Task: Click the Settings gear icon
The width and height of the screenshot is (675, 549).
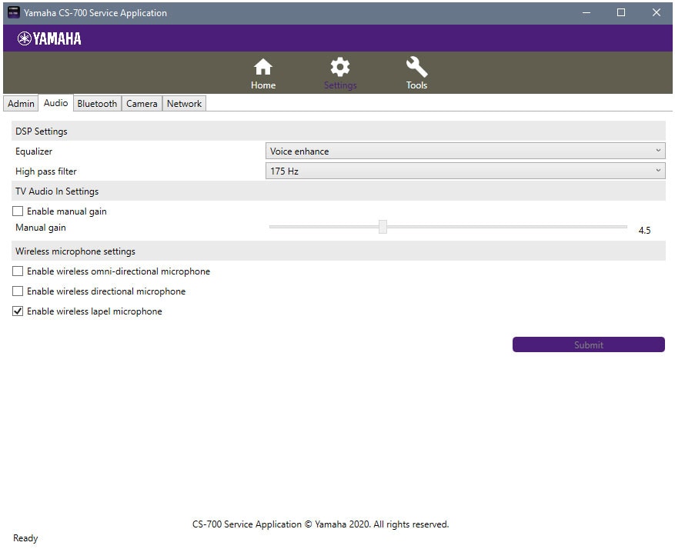Action: [339, 68]
